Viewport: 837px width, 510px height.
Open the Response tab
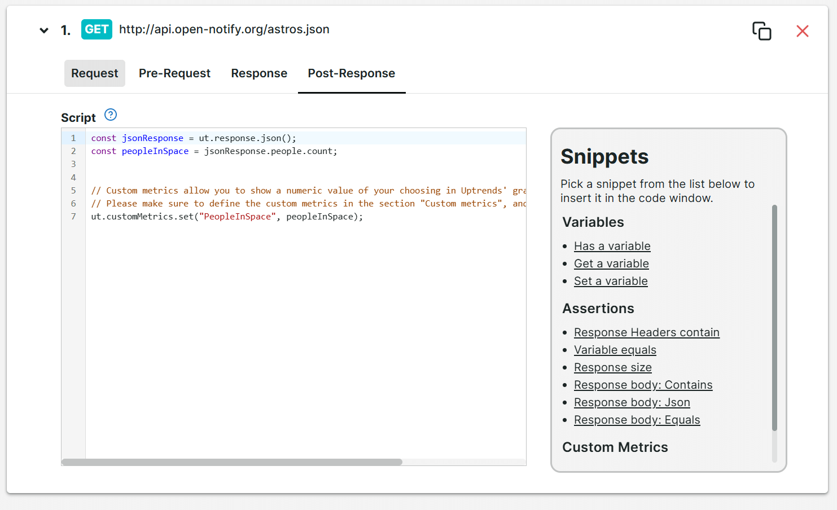click(259, 73)
